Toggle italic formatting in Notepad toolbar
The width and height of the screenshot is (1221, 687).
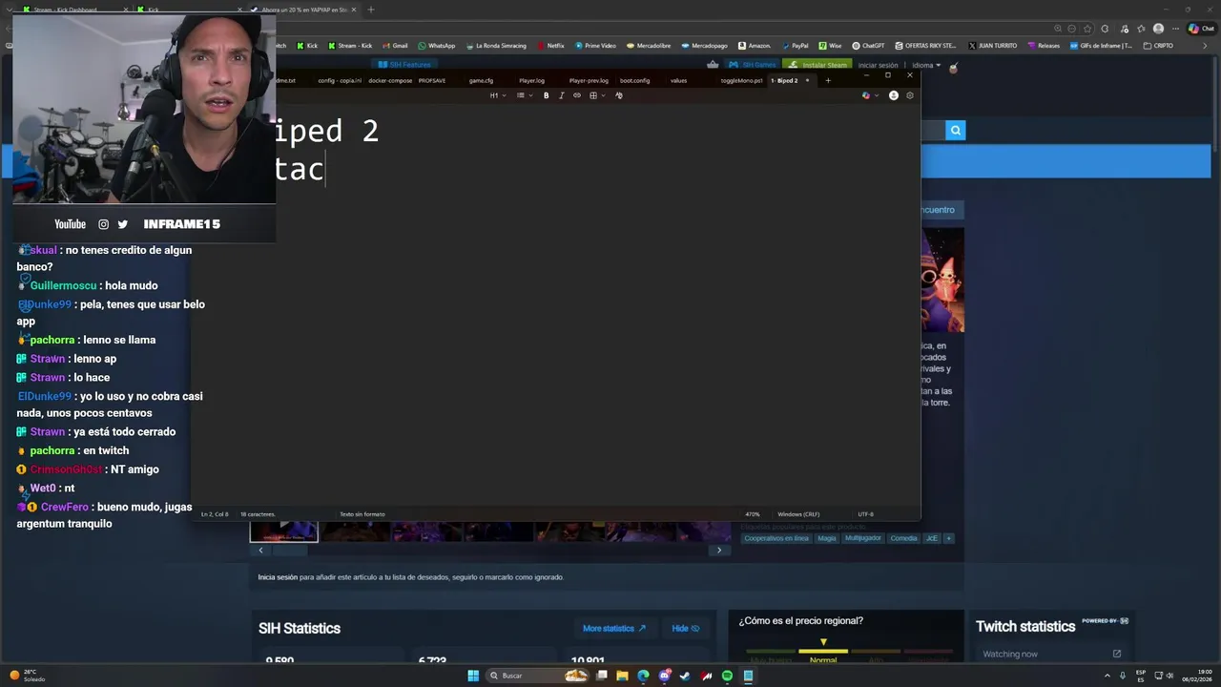[x=561, y=95]
